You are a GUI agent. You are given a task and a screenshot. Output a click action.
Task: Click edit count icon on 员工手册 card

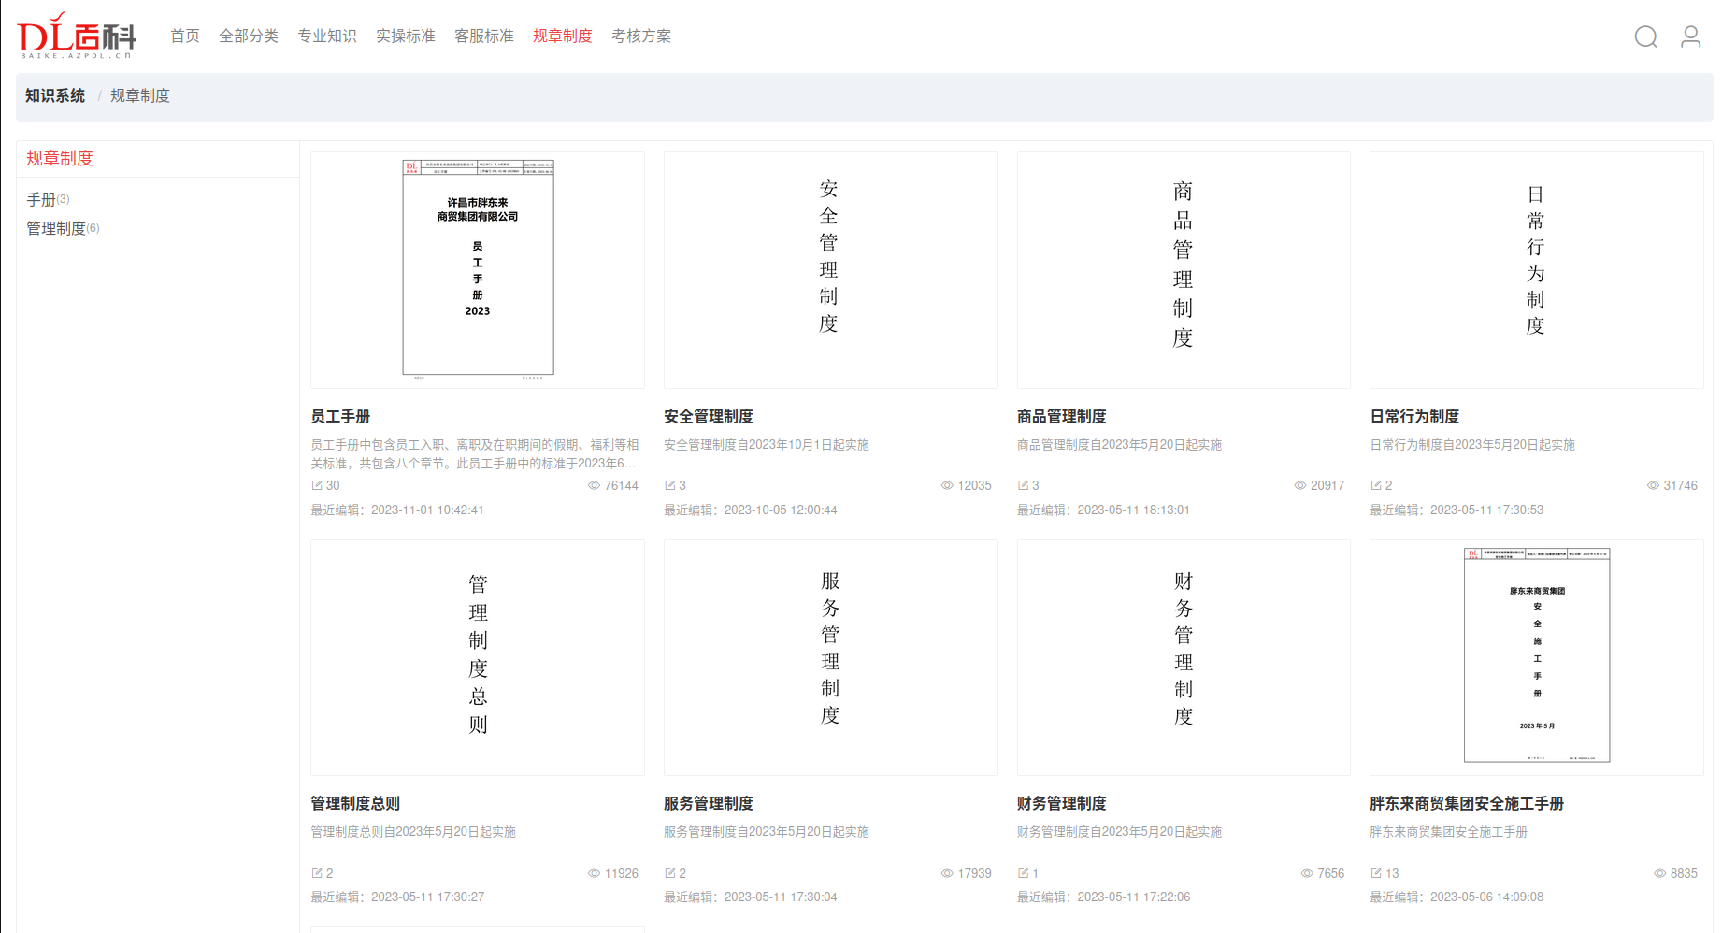tap(317, 485)
